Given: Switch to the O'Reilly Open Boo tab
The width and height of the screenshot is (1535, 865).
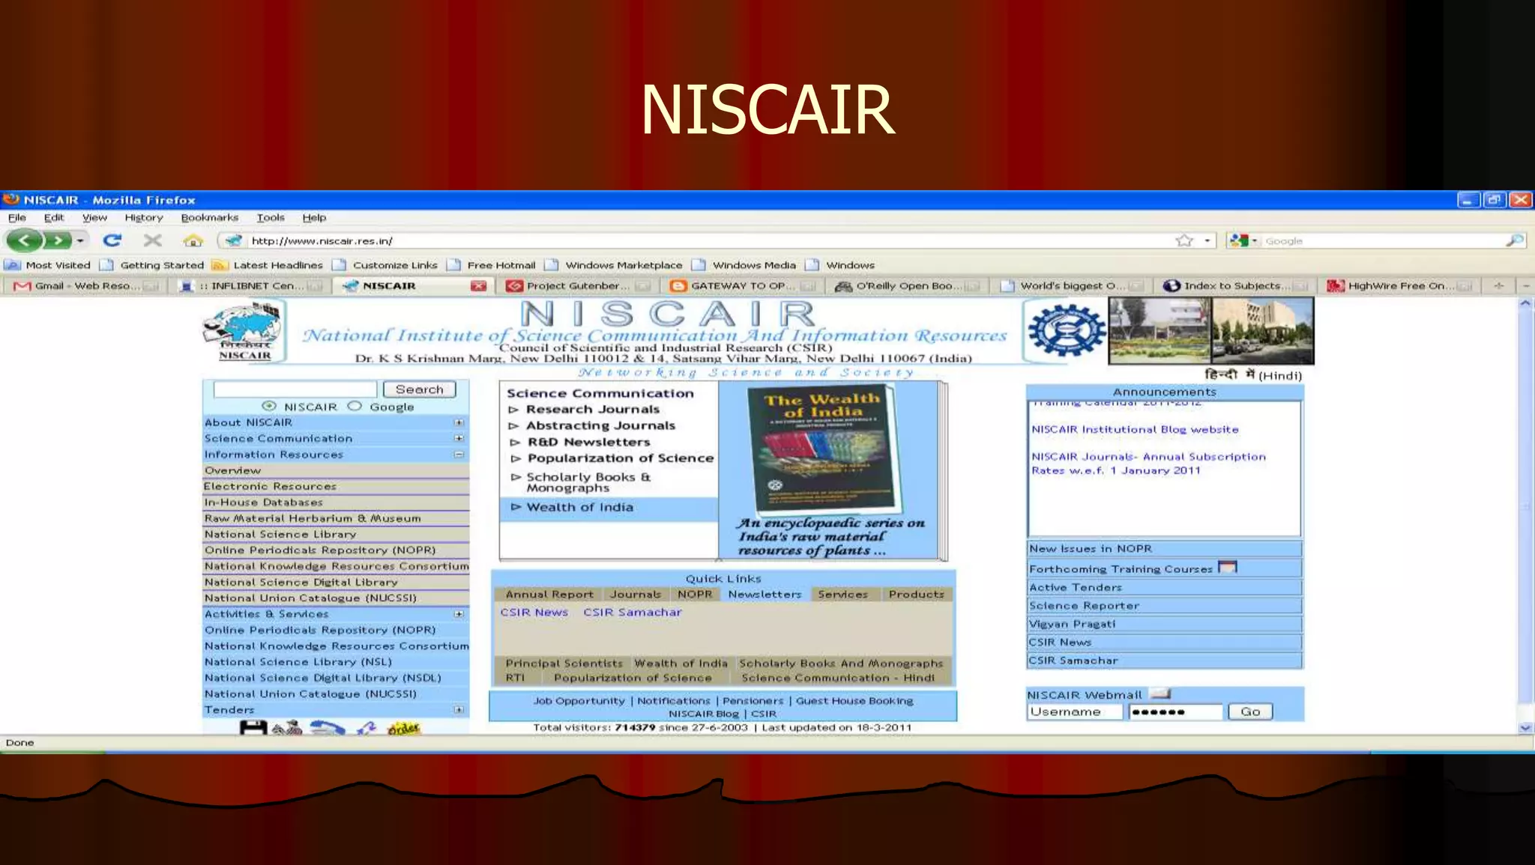Looking at the screenshot, I should [x=907, y=285].
